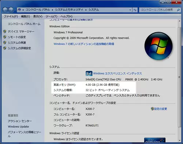
Task: Click the コントロール パネルの検索 search field
Action: (x=158, y=10)
